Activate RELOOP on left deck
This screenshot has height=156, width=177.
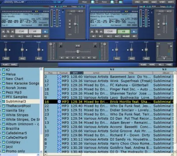pyautogui.click(x=37, y=36)
